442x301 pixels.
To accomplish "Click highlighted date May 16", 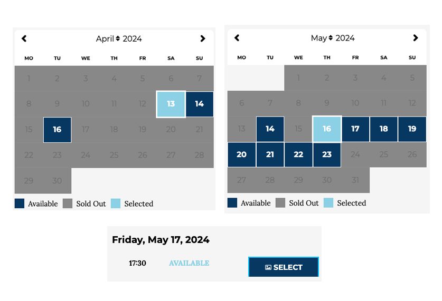I will (327, 129).
